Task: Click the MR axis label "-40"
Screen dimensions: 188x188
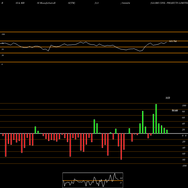Action: (x=183, y=148)
